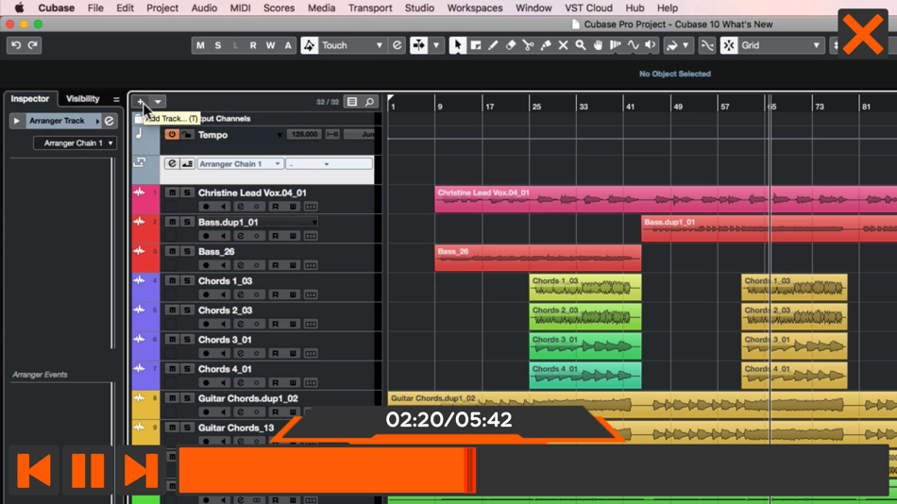897x504 pixels.
Task: Select the Mute X tool
Action: point(563,45)
